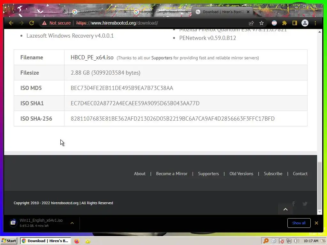Click the network computers tray icon
The image size is (327, 245).
click(x=289, y=241)
